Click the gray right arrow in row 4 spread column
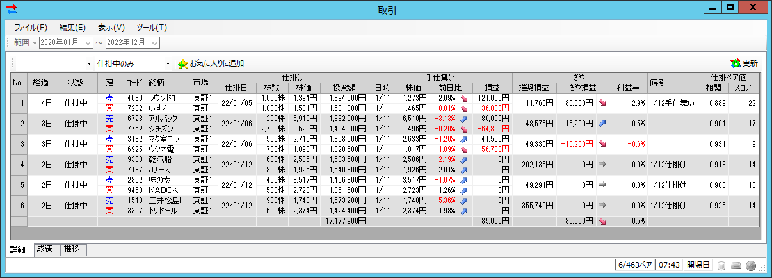 click(x=602, y=165)
